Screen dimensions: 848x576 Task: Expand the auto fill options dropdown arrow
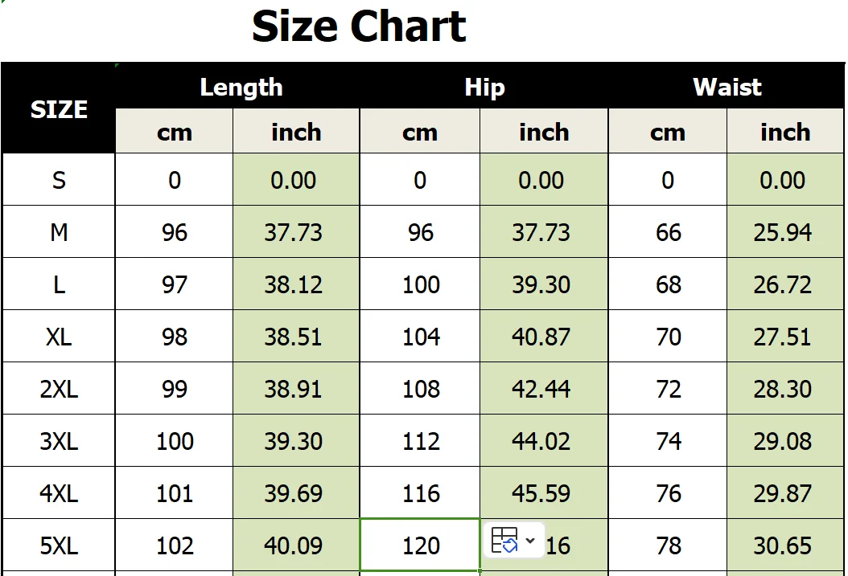[530, 541]
